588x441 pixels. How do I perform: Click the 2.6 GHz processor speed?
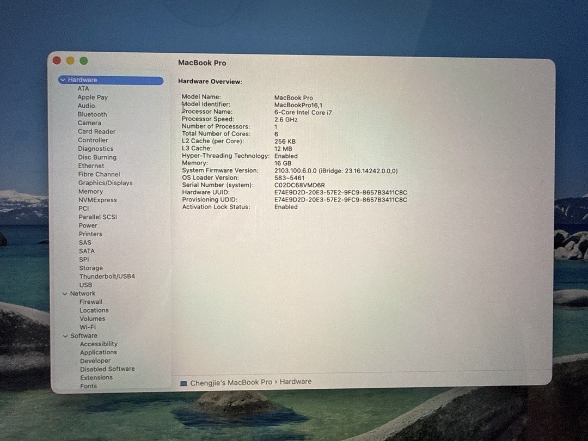286,120
